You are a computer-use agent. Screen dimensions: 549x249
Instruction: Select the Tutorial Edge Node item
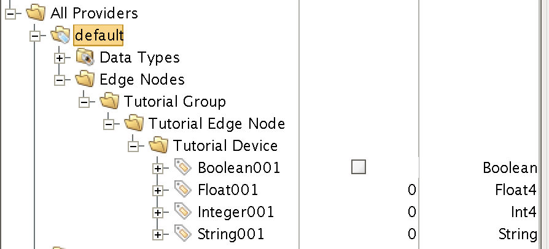(217, 123)
